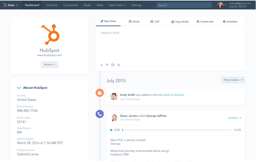Open the user avatar account menu
Screen dimensions: 256x162
(221, 5)
